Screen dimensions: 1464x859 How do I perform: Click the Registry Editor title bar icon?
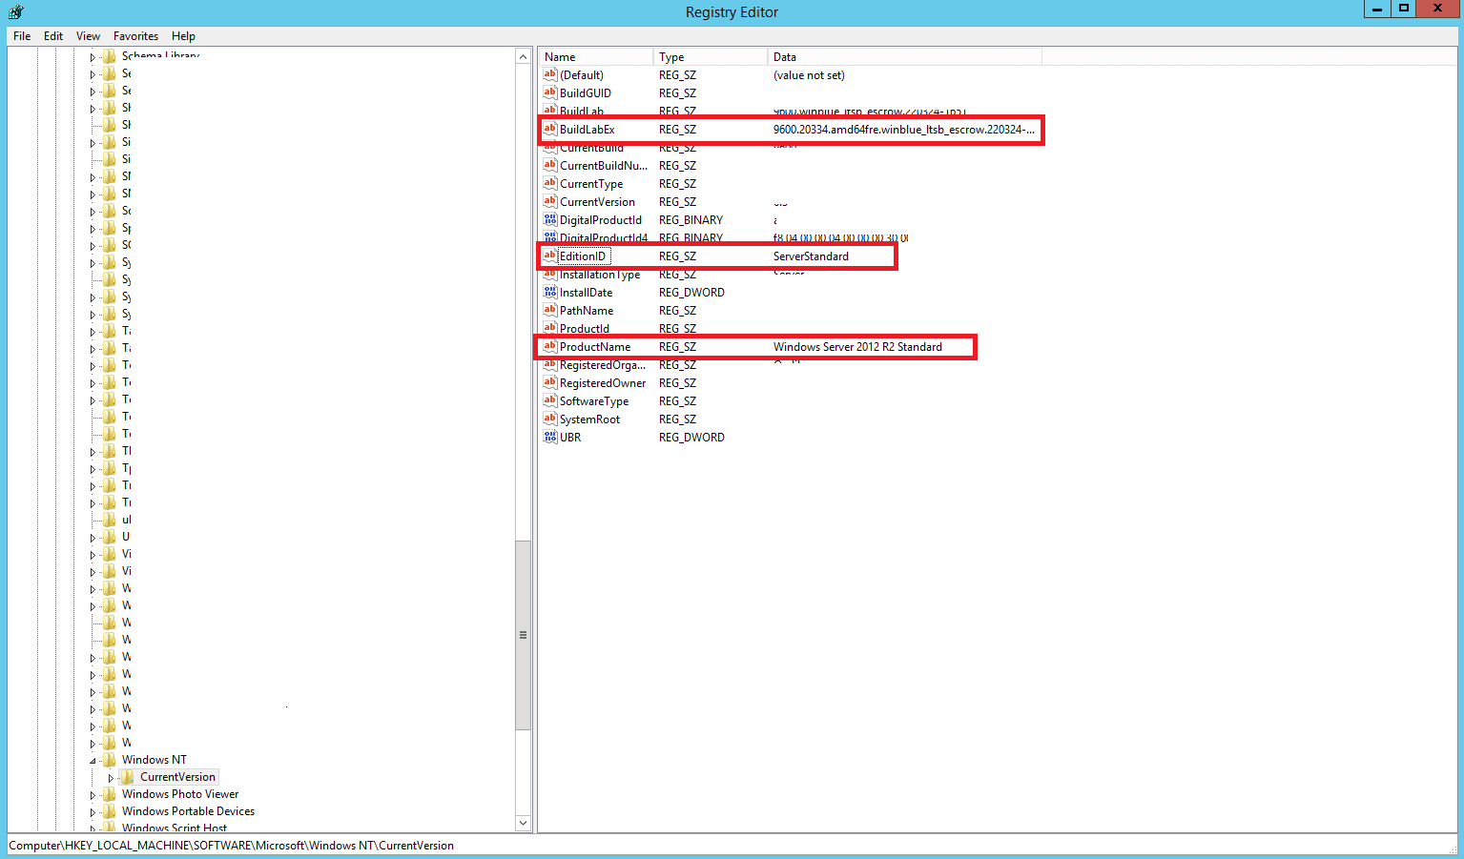point(15,12)
